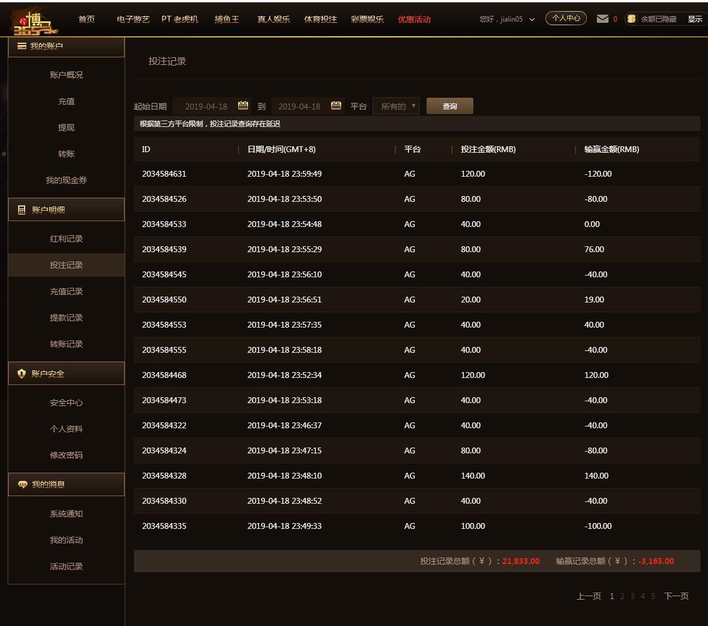
Task: Open 我的活动 in the sidebar
Action: coord(66,540)
